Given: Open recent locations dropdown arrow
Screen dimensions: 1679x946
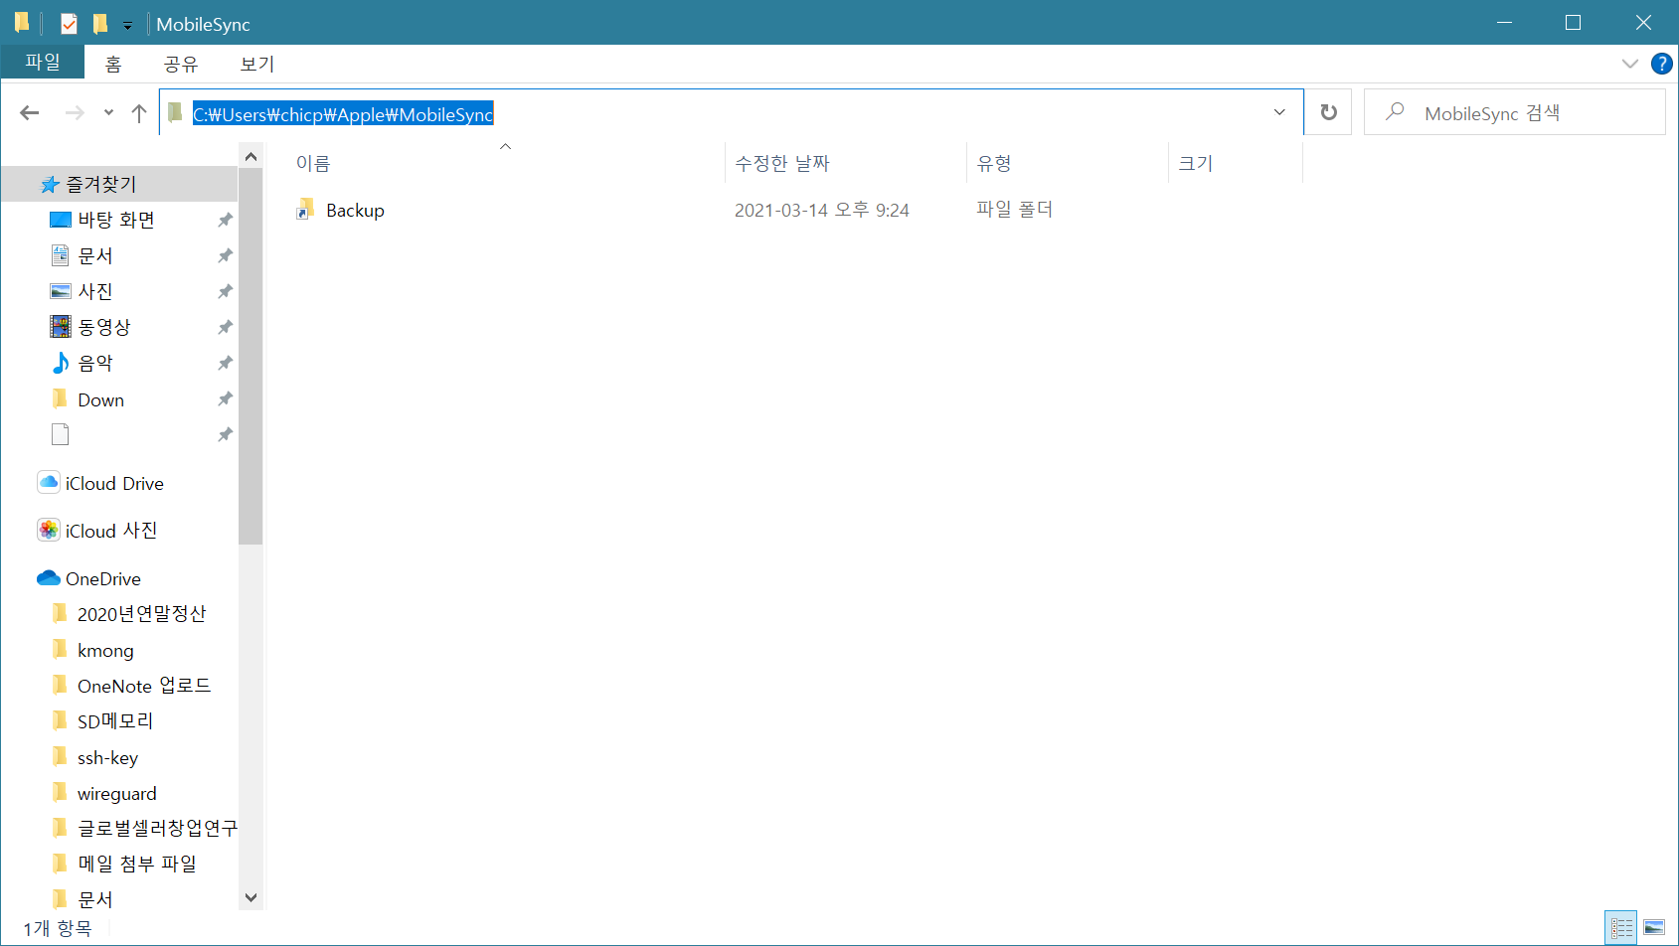Looking at the screenshot, I should point(108,113).
